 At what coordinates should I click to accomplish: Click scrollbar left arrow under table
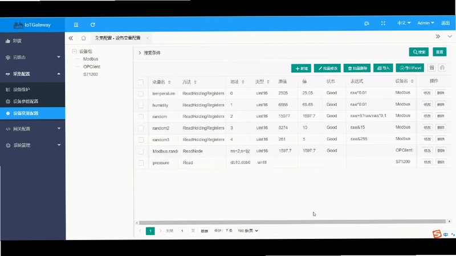tap(137, 223)
